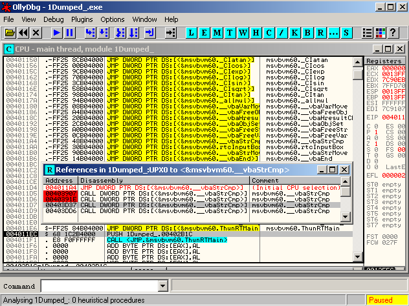
Task: Select reference row at 00403907
Action: coord(192,193)
